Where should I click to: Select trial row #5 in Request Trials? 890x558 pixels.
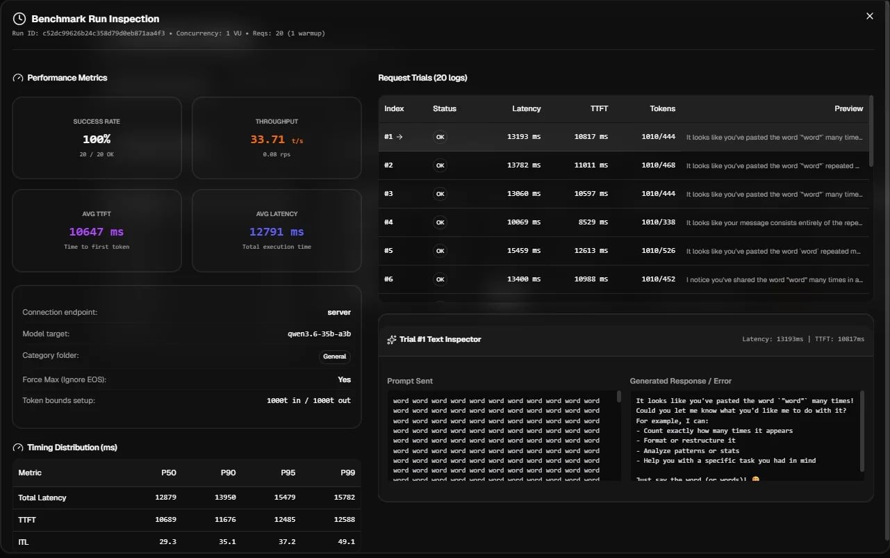coord(623,251)
